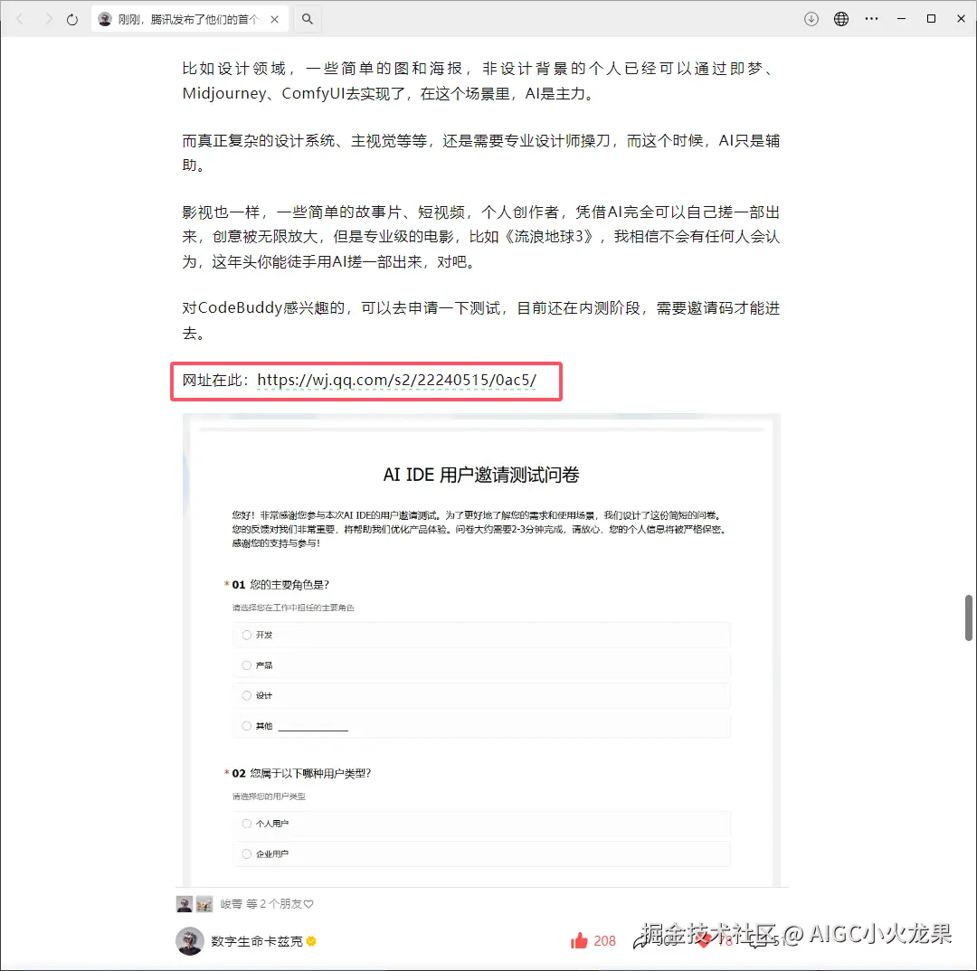Open the browser more options (…) menu

[871, 18]
